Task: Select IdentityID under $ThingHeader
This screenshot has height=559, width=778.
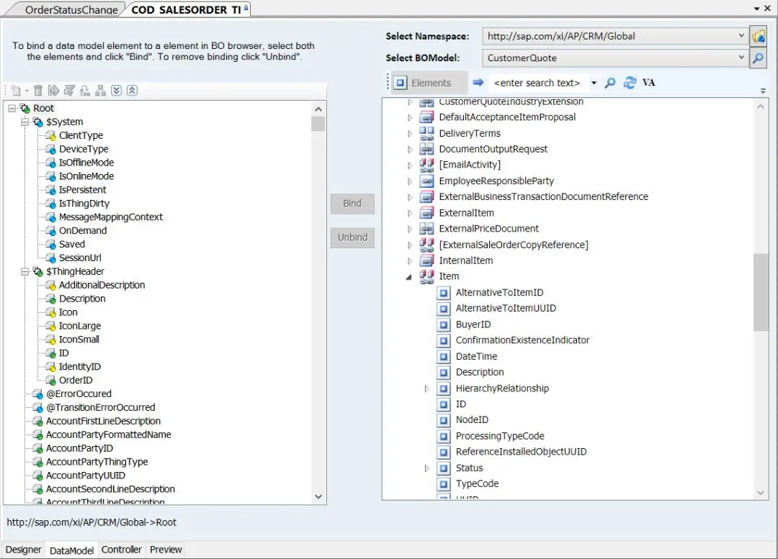Action: 79,367
